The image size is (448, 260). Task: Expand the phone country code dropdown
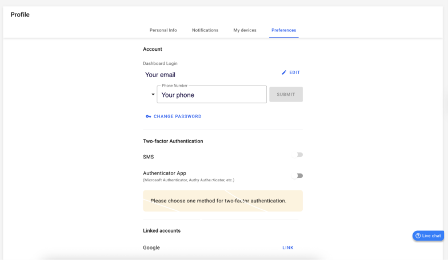[153, 95]
